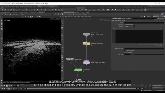Image resolution: width=165 pixels, height=93 pixels.
Task: Select the Sphere shelf tool
Action: coord(5,10)
